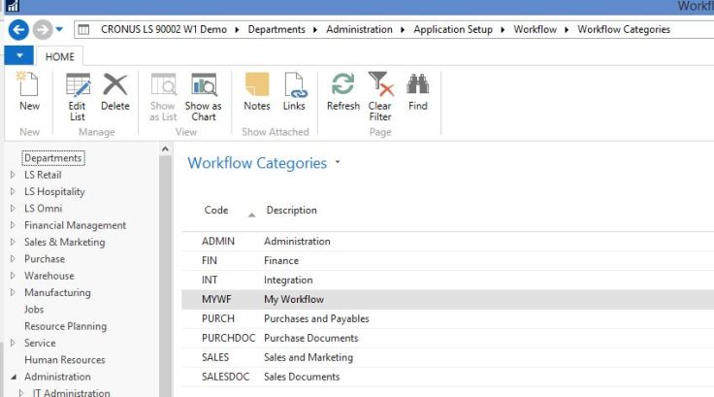Select the SALESDOC code cell
Viewport: 714px width, 397px height.
coord(226,377)
